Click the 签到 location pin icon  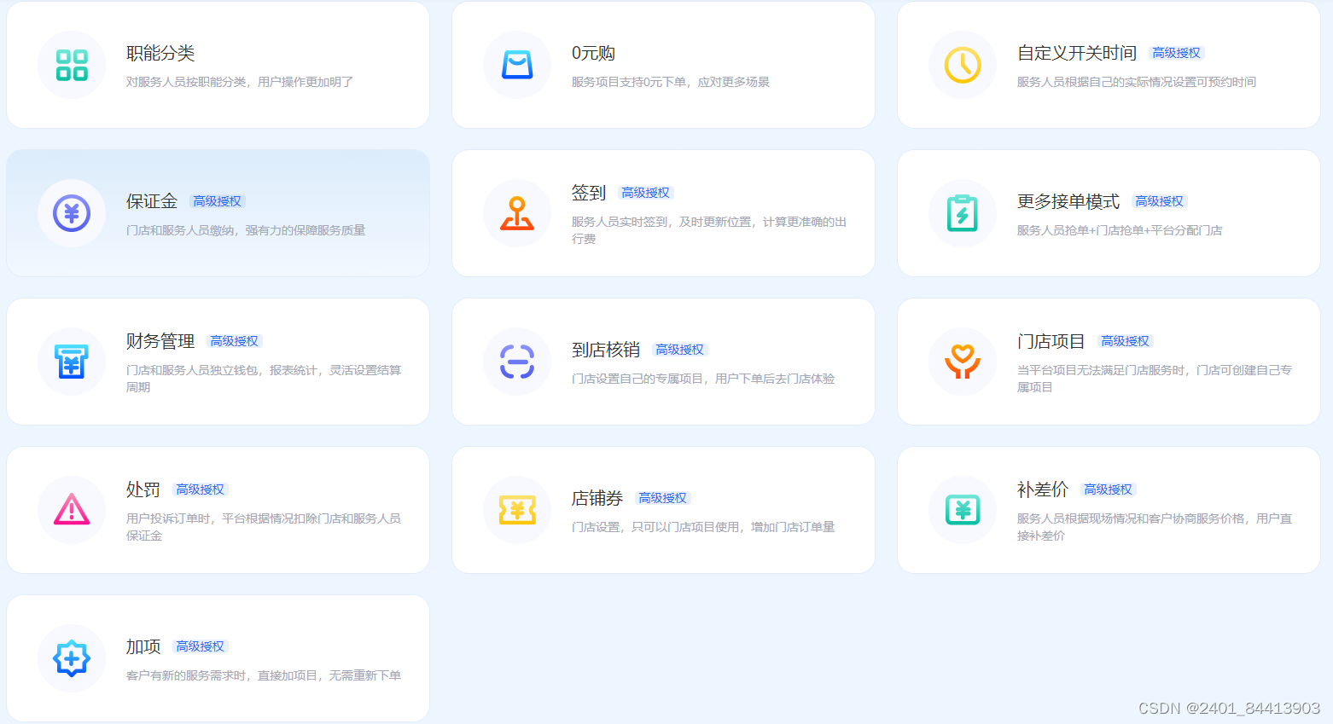[517, 213]
